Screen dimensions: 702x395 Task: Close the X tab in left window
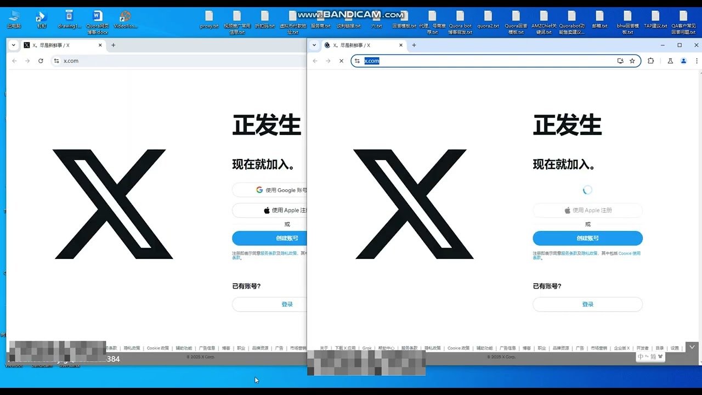point(100,45)
